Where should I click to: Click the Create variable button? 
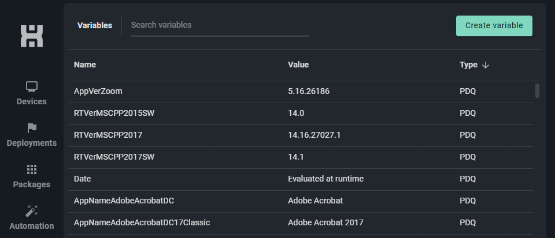coord(494,26)
